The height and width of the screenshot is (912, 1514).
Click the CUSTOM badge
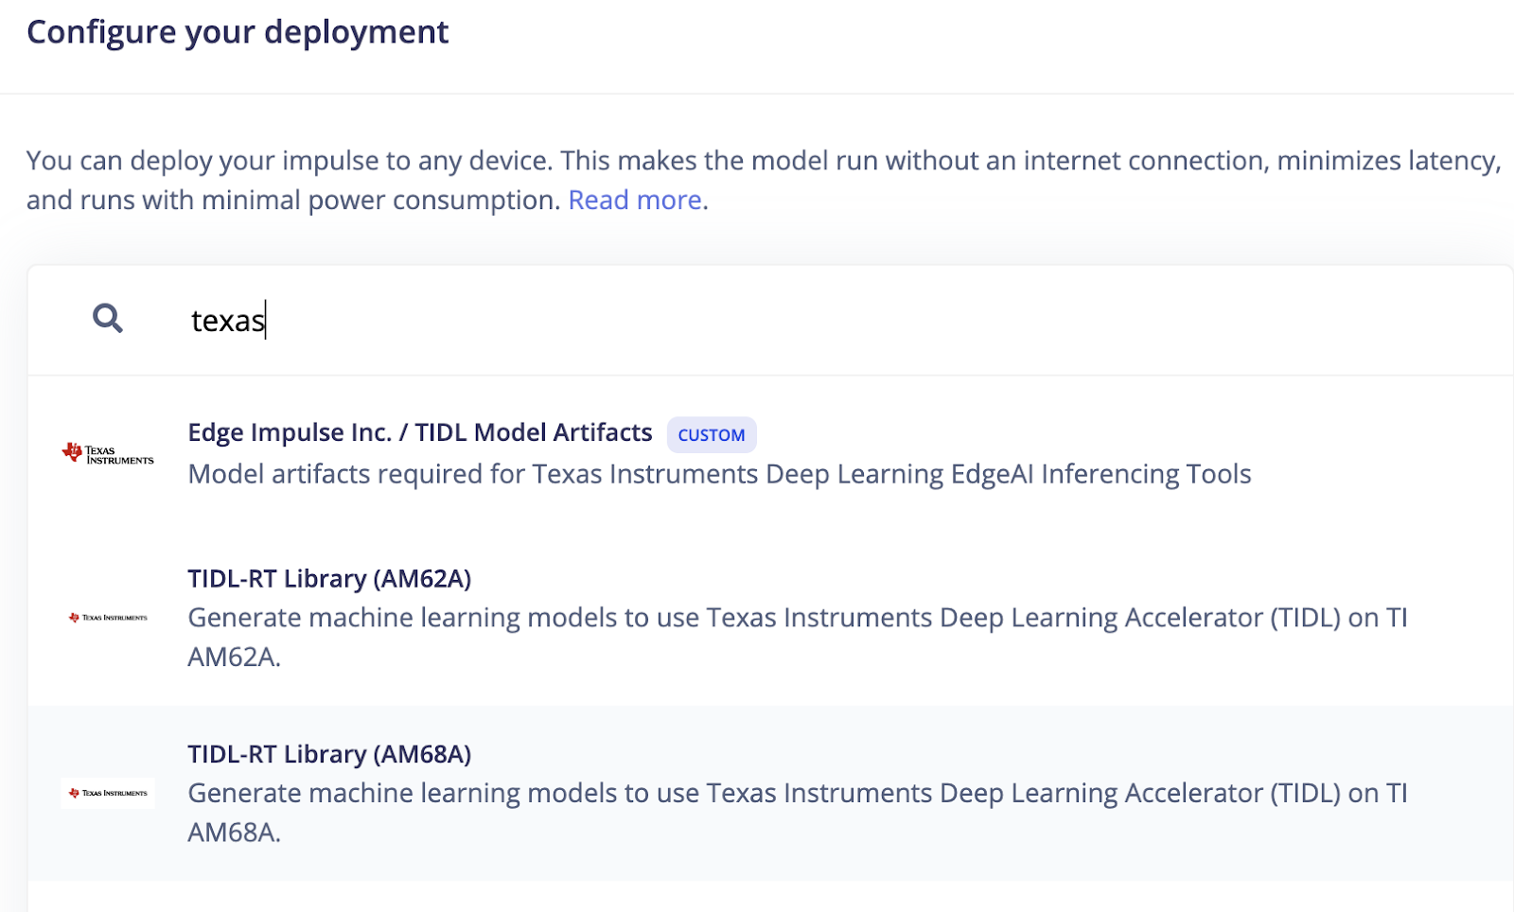pos(712,435)
